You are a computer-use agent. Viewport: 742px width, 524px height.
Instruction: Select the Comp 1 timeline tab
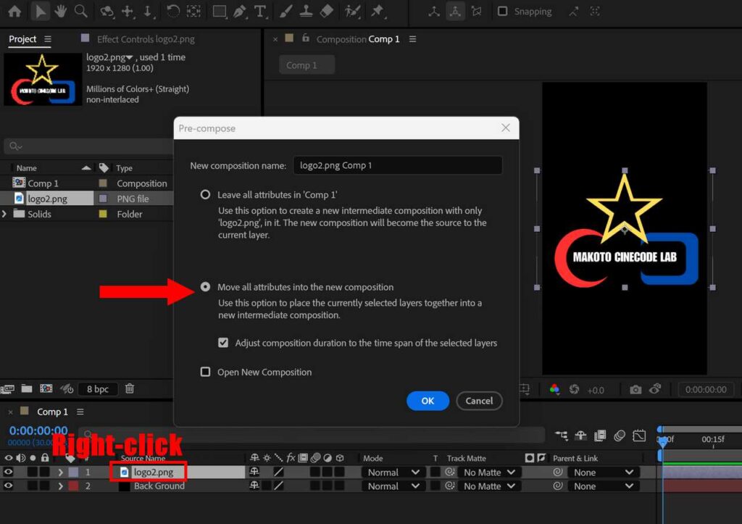pos(52,412)
